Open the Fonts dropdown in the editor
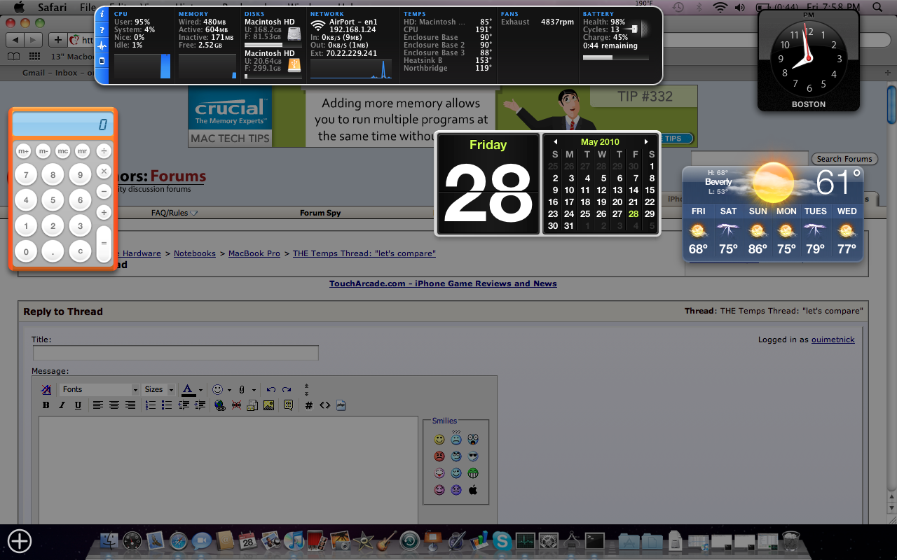 point(100,389)
